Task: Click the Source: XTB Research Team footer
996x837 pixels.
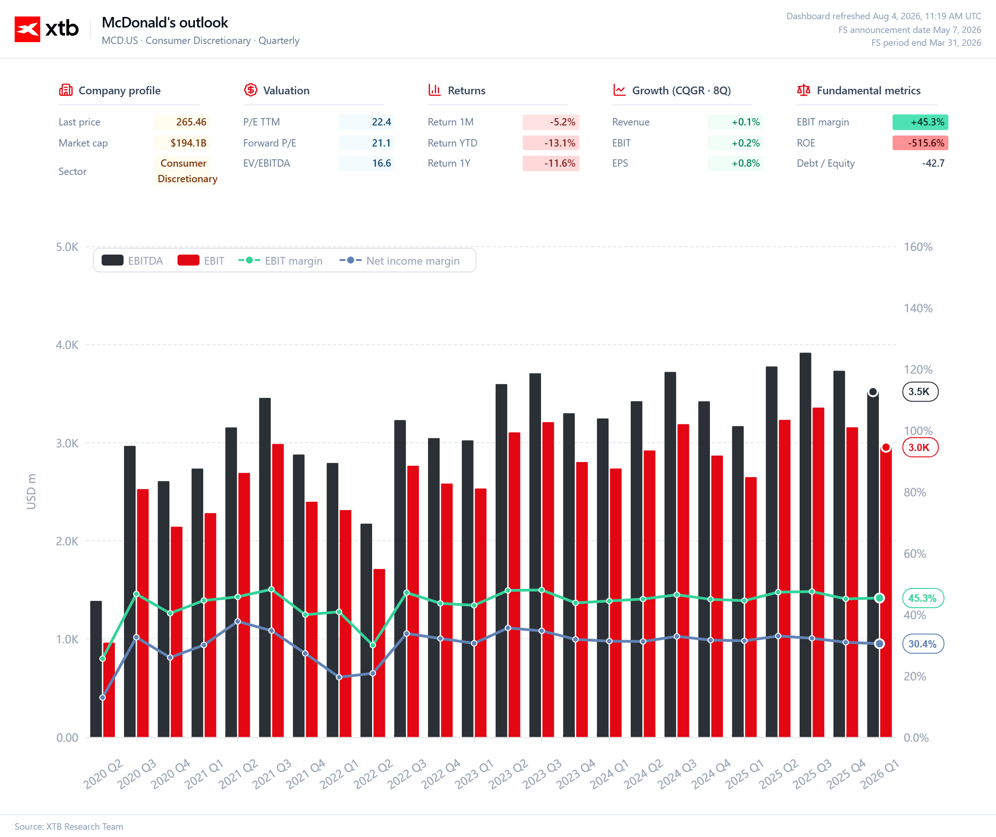Action: point(69,826)
